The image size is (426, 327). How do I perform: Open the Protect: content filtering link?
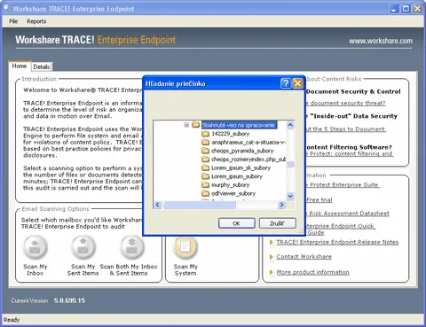[349, 153]
